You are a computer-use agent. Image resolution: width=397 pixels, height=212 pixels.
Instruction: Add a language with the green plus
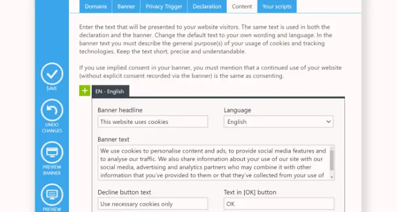(85, 91)
